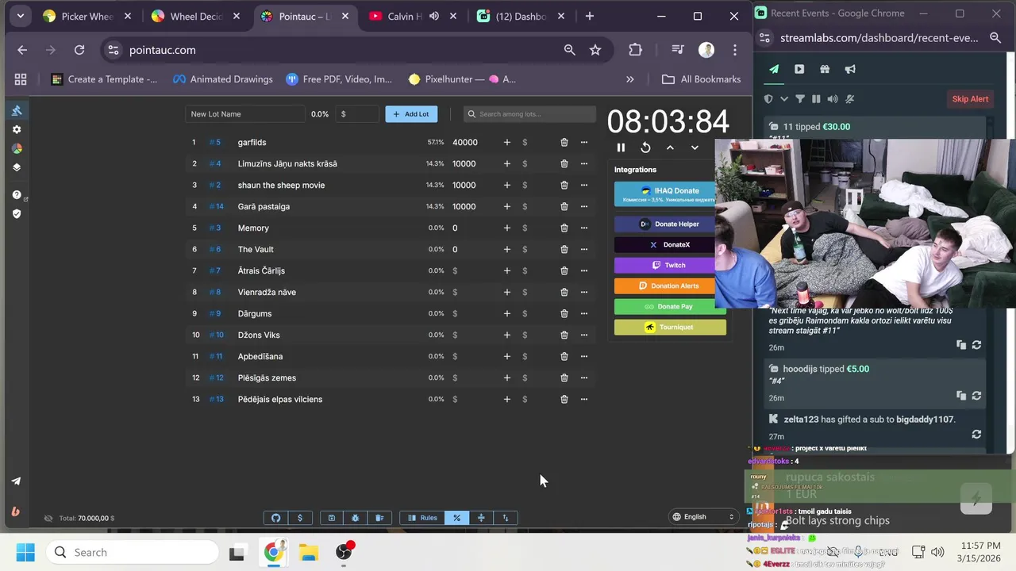Open the filter icon in Streamlabs events
1016x571 pixels.
(x=800, y=99)
